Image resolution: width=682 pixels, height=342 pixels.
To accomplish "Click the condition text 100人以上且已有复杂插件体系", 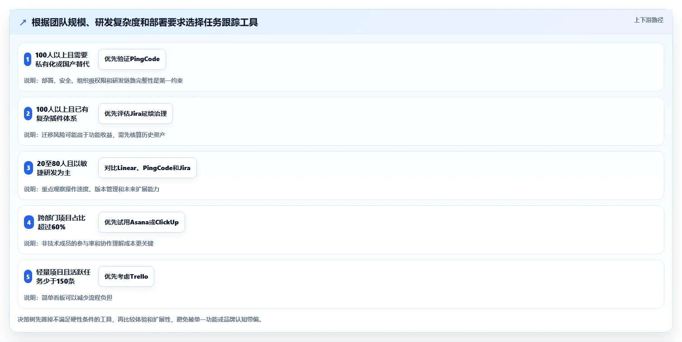I will point(62,114).
